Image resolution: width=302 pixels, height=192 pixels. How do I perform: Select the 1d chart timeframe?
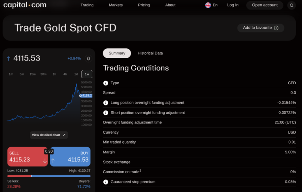pos(76,74)
